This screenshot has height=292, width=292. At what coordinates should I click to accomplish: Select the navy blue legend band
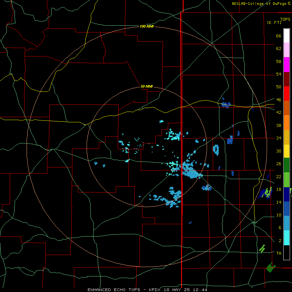(x=286, y=194)
